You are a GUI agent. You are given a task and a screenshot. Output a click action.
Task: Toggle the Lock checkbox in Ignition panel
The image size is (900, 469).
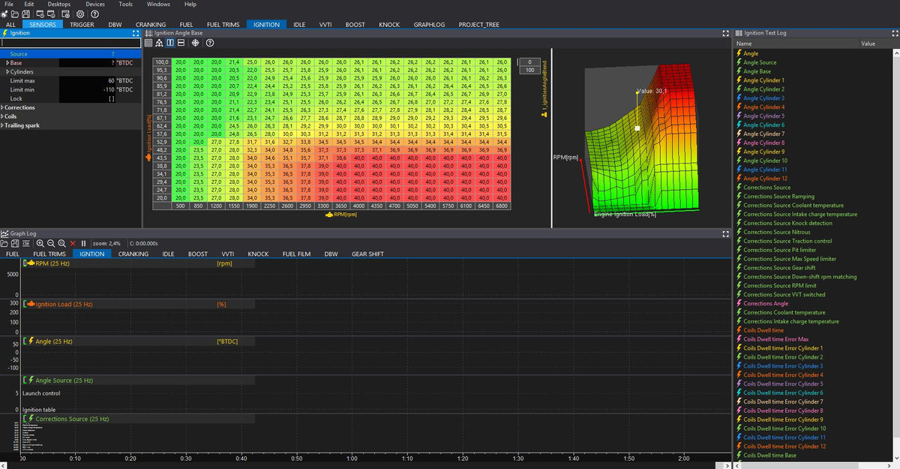(111, 99)
